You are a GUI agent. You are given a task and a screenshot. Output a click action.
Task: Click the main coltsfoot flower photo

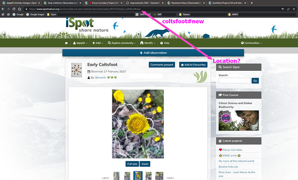pyautogui.click(x=138, y=124)
